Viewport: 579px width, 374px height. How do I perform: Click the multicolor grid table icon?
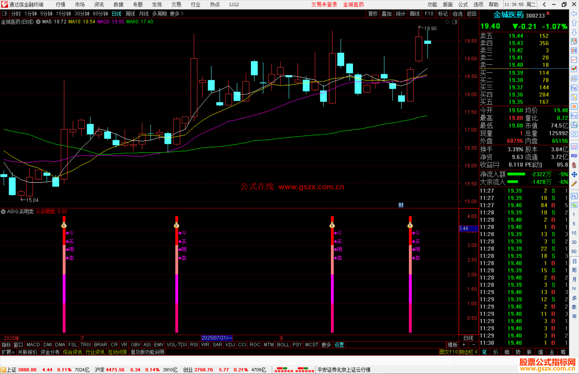point(574,51)
